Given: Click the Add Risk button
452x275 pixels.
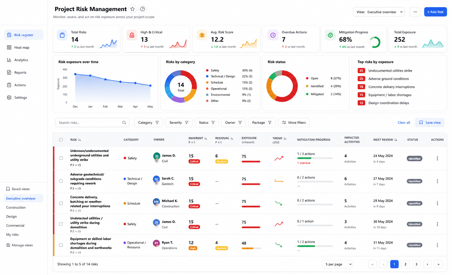Looking at the screenshot, I should (435, 12).
